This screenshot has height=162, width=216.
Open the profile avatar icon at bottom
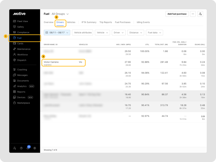click(35, 148)
